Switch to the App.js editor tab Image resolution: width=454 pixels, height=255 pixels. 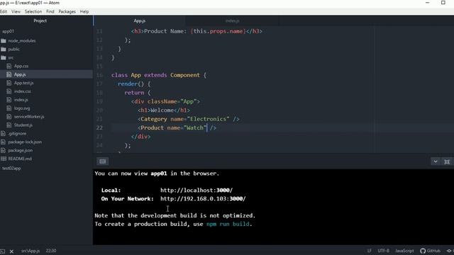point(139,21)
